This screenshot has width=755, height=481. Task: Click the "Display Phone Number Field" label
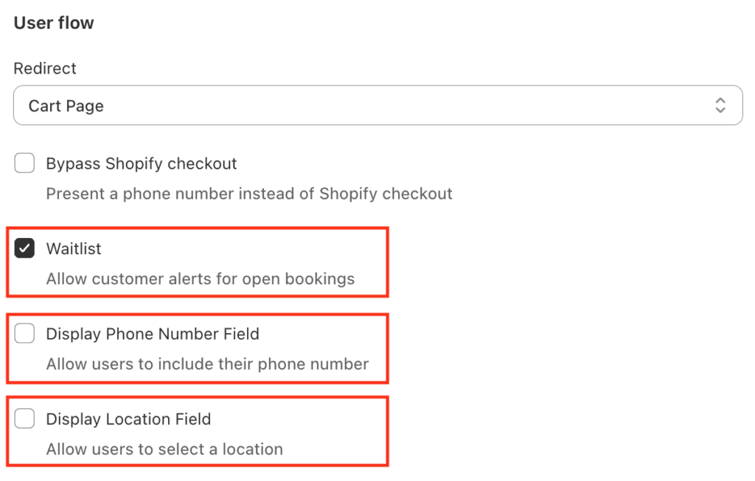pos(153,334)
